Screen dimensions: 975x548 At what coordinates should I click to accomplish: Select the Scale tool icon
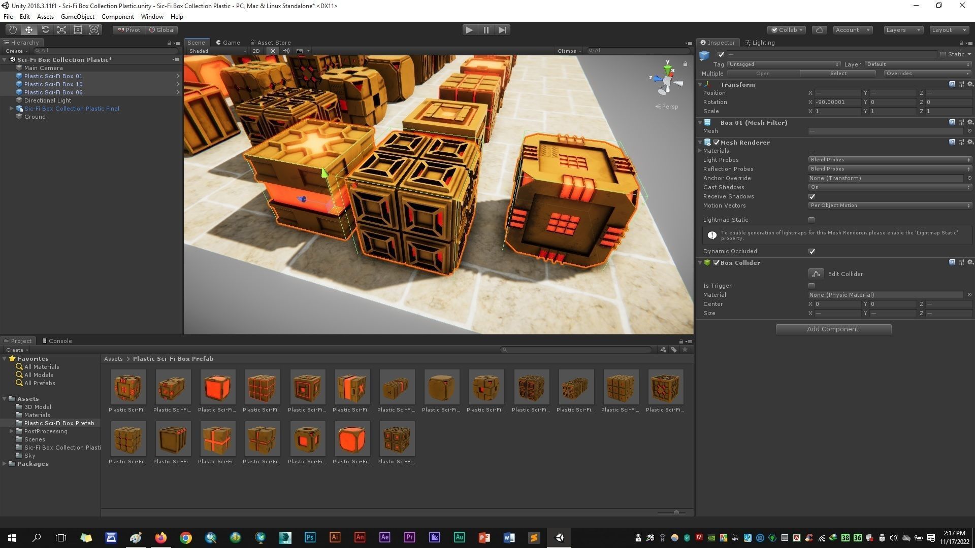pyautogui.click(x=61, y=30)
